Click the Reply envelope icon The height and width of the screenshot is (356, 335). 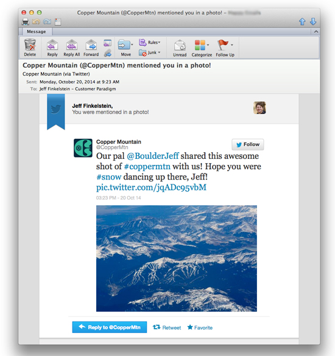click(x=52, y=44)
